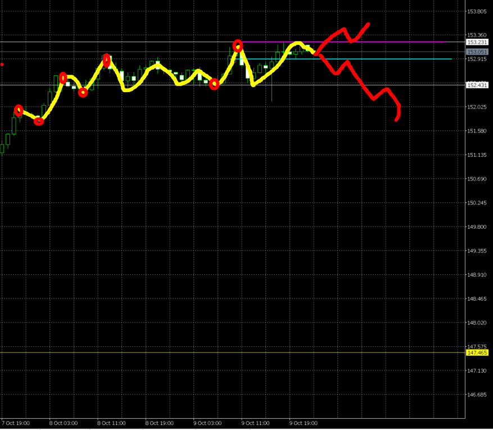Click the 150.245 price scale value
493x430 pixels.
pos(477,203)
